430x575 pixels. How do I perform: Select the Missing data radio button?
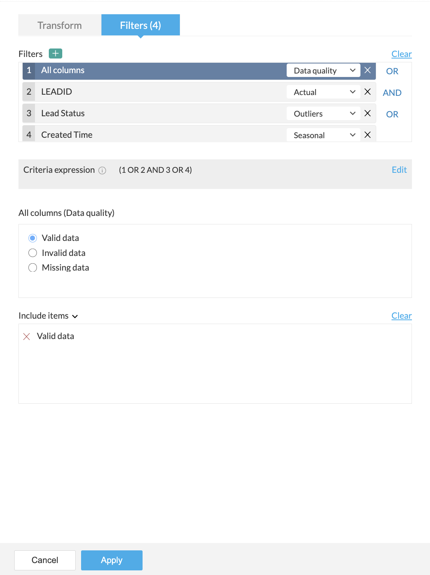pos(33,267)
